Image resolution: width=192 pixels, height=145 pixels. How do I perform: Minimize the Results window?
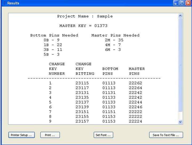176,3
